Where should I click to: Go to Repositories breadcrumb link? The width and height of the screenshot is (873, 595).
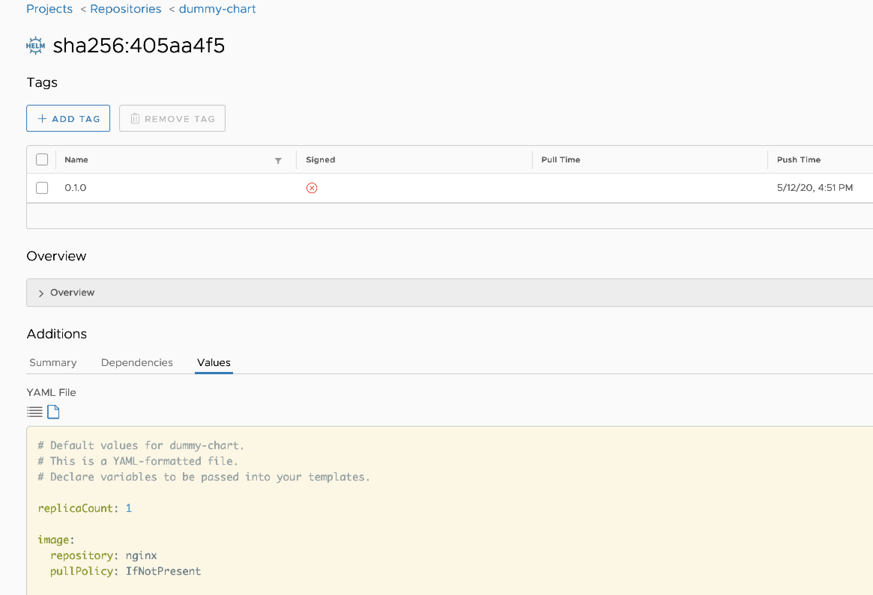(x=126, y=9)
